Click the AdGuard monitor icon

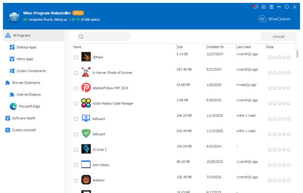tap(86, 118)
